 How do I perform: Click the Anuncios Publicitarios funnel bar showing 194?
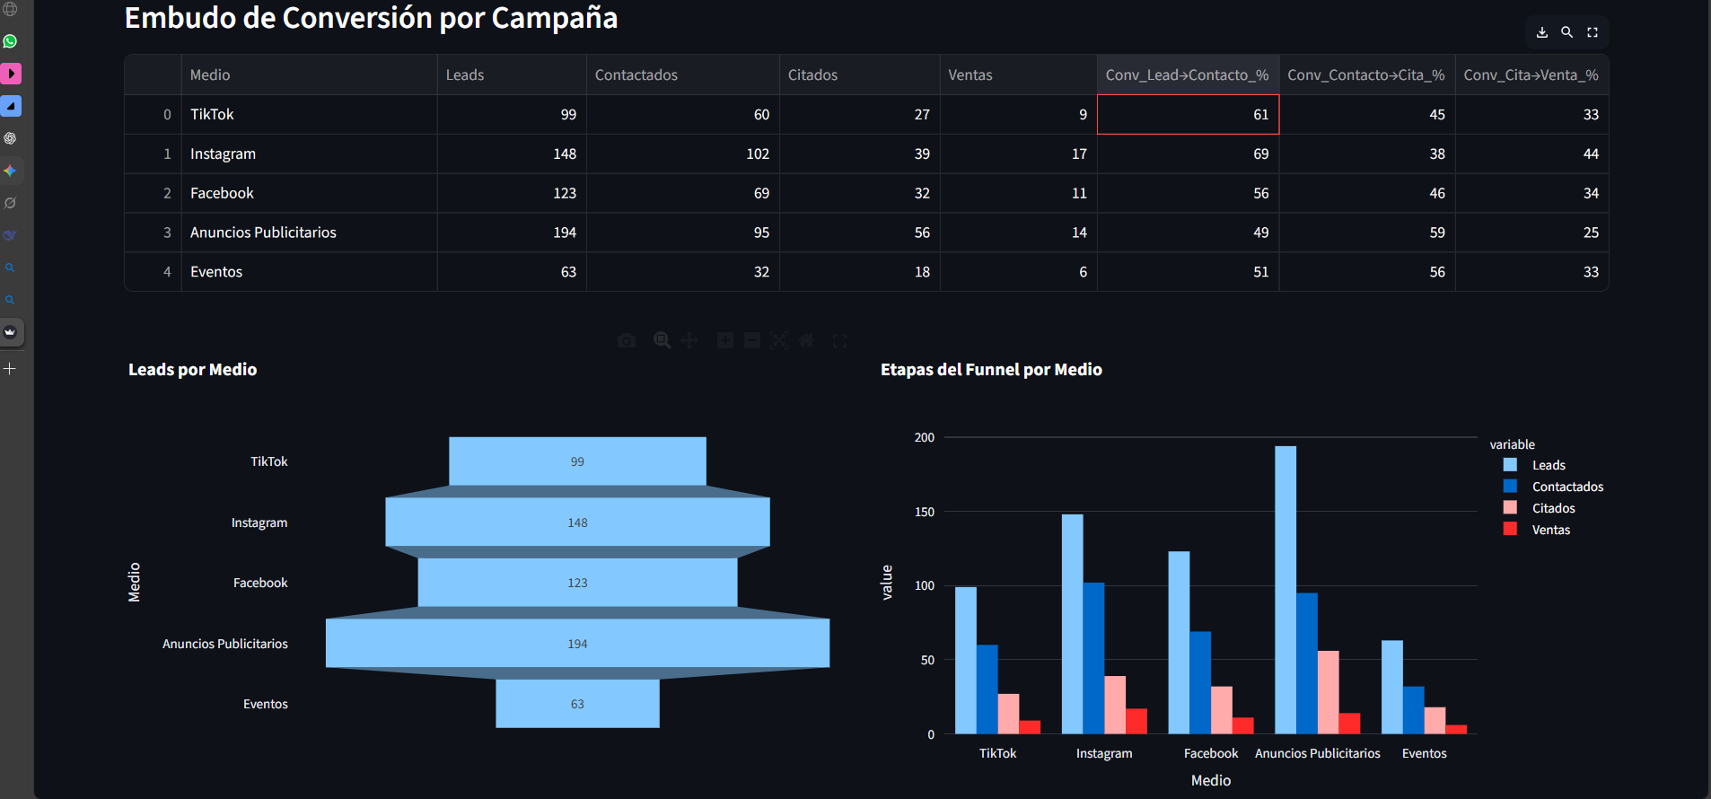(x=577, y=644)
